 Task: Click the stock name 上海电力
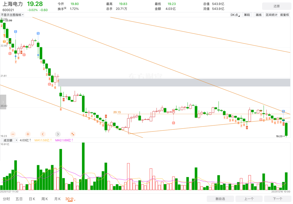13,4
